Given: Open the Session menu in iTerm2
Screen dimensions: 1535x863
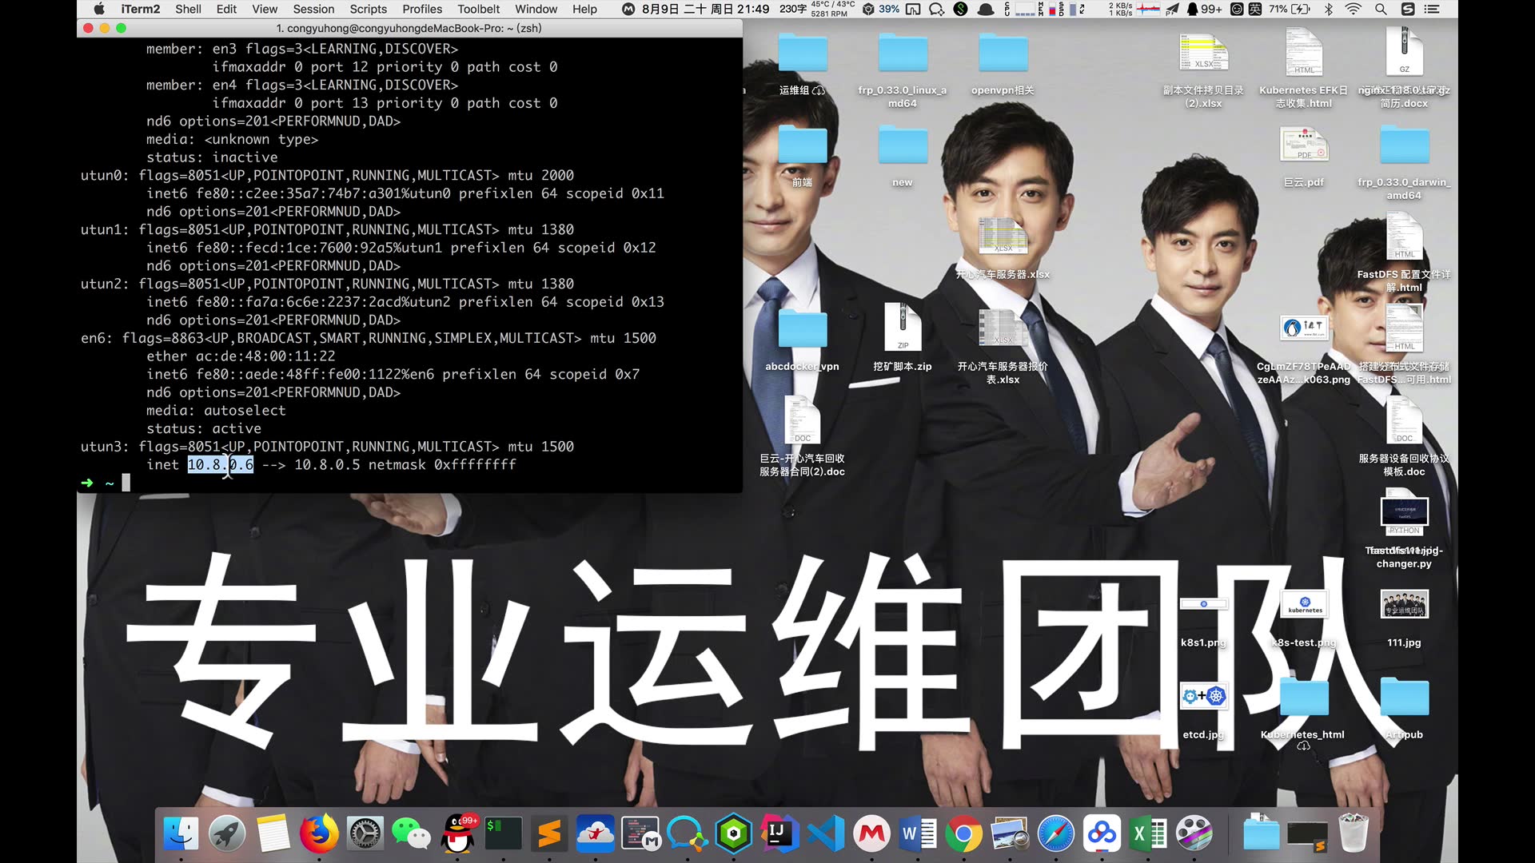Looking at the screenshot, I should [313, 10].
